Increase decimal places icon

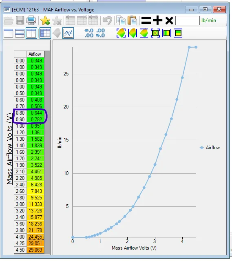[89, 33]
